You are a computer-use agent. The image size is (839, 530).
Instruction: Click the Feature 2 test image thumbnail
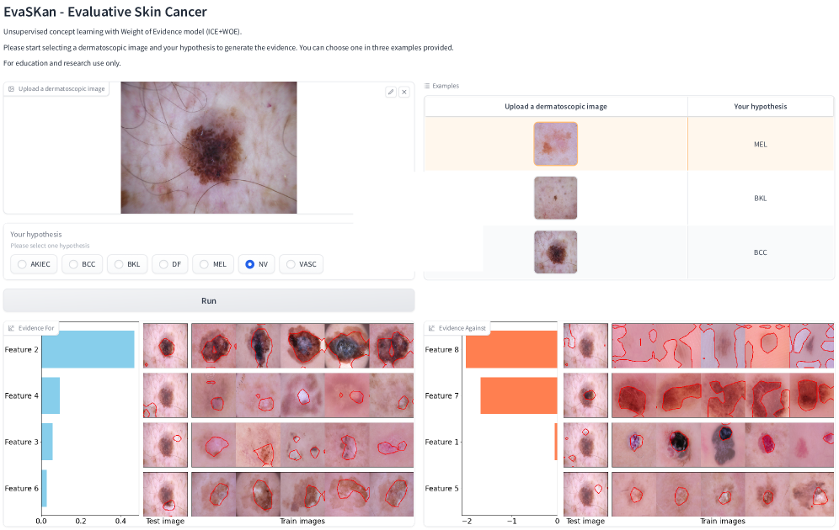click(165, 346)
